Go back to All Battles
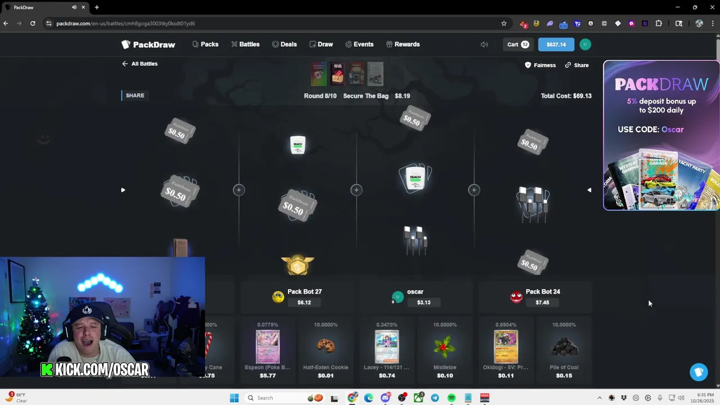Image resolution: width=720 pixels, height=405 pixels. click(139, 64)
